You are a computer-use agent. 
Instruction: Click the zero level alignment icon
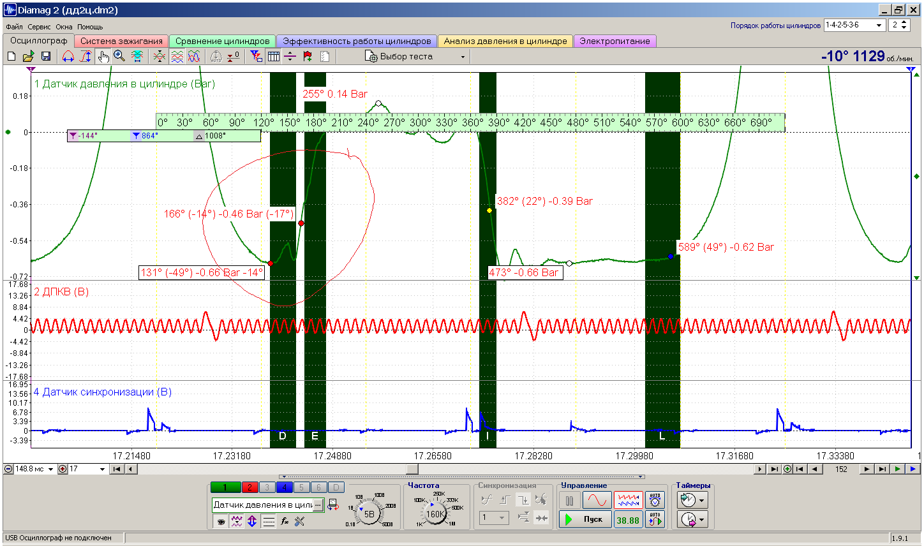point(234,57)
